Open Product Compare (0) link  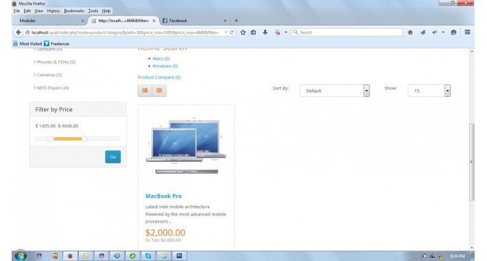159,77
